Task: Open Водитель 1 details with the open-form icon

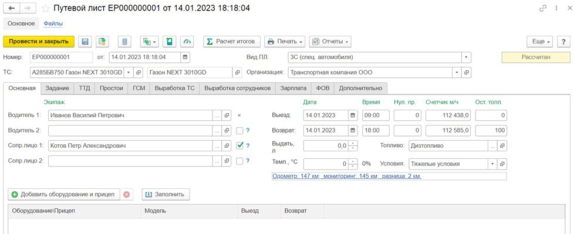Action: (227, 115)
